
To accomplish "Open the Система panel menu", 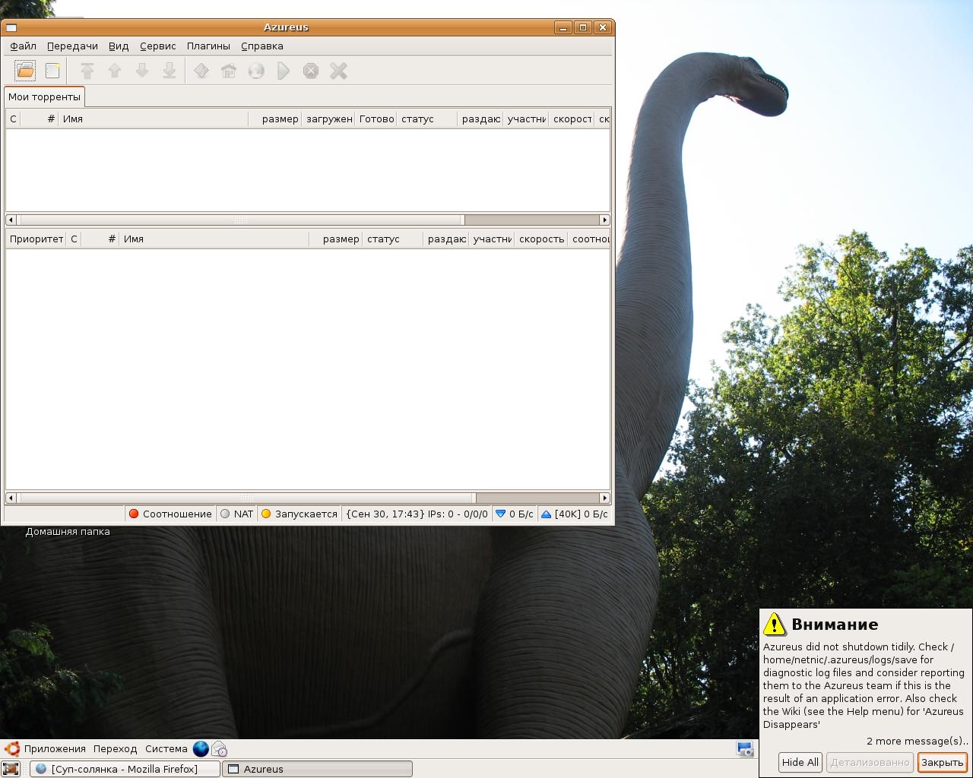I will (x=166, y=748).
